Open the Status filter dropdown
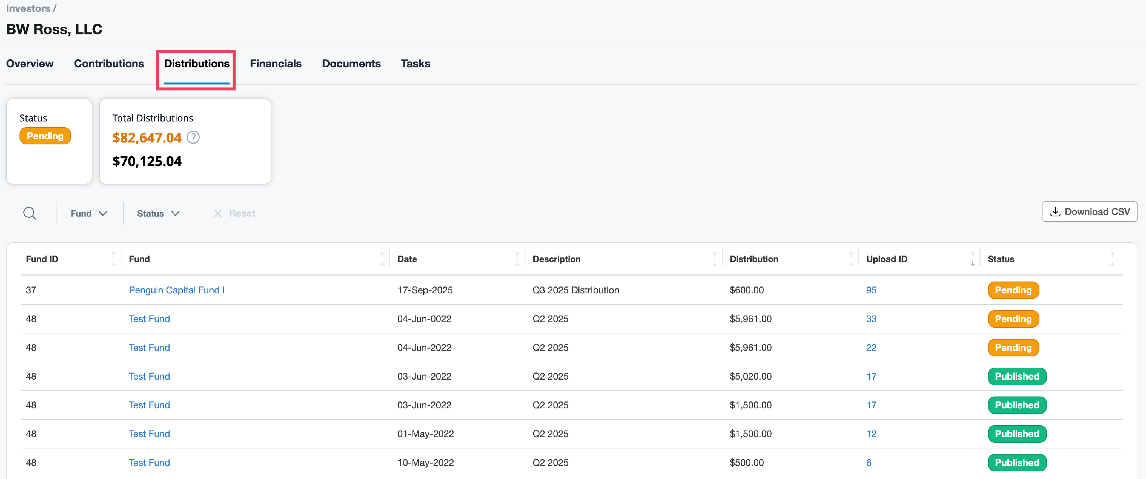This screenshot has height=479, width=1146. [x=158, y=214]
